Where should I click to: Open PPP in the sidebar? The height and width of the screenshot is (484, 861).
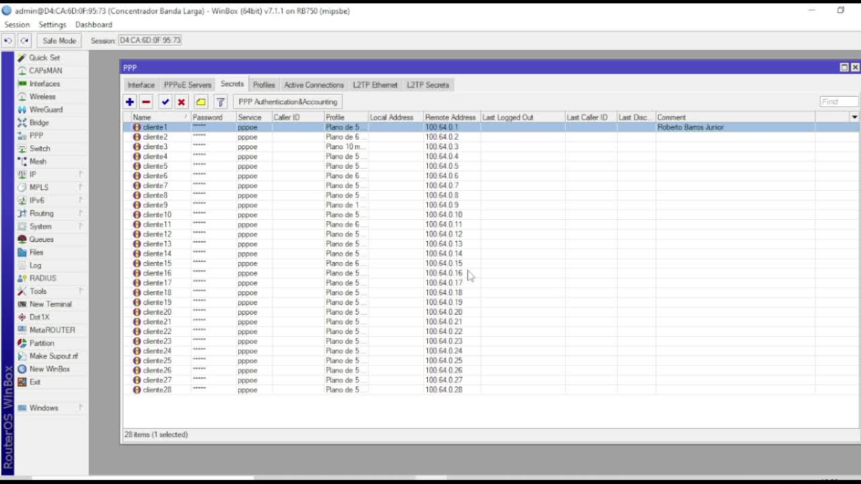[x=36, y=136]
